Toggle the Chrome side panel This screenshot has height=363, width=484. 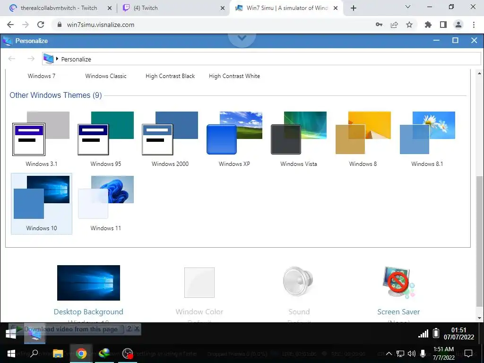pyautogui.click(x=443, y=25)
